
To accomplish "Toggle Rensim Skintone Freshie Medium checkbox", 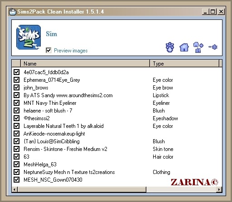I will click(x=16, y=149).
